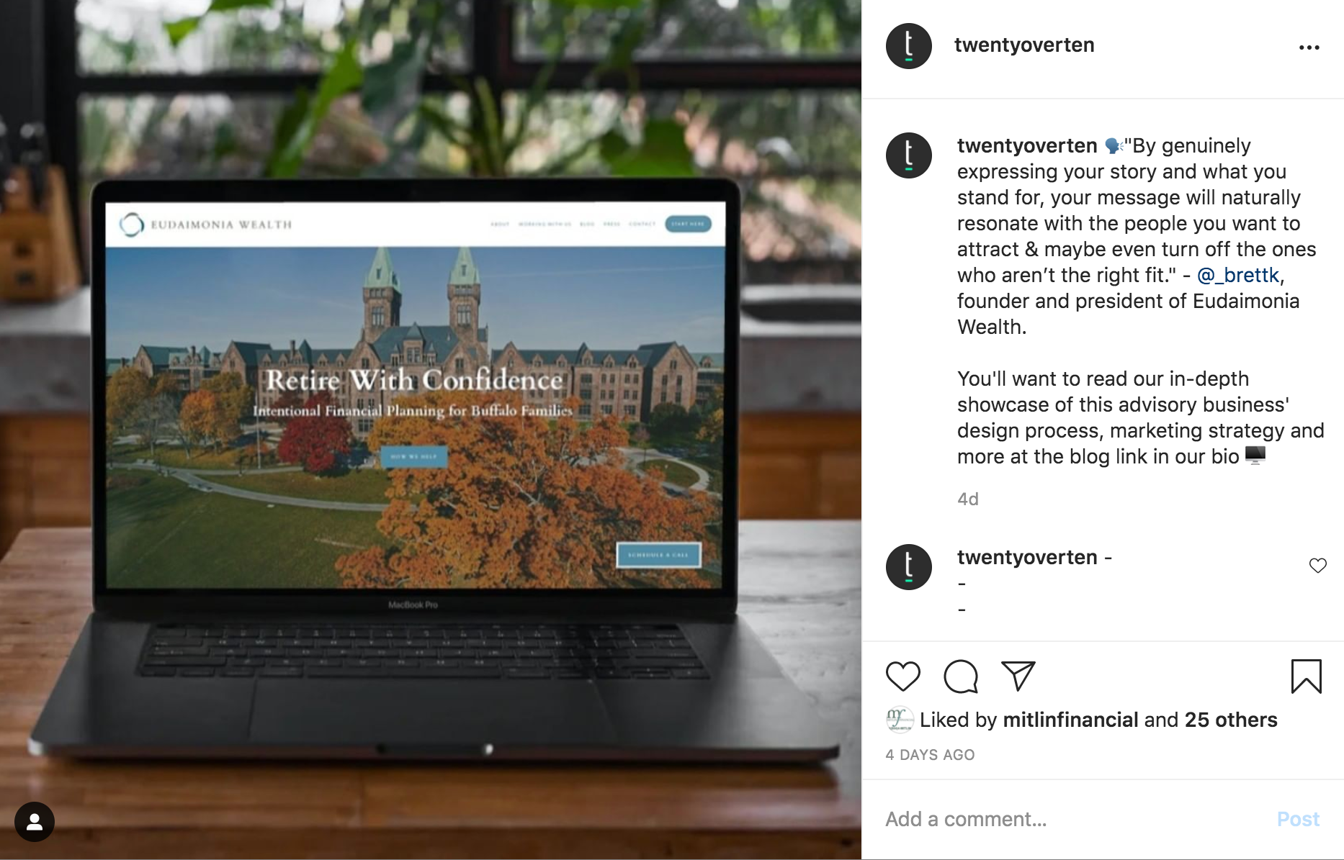Open the three-dot more options menu
The height and width of the screenshot is (860, 1344).
pyautogui.click(x=1309, y=47)
